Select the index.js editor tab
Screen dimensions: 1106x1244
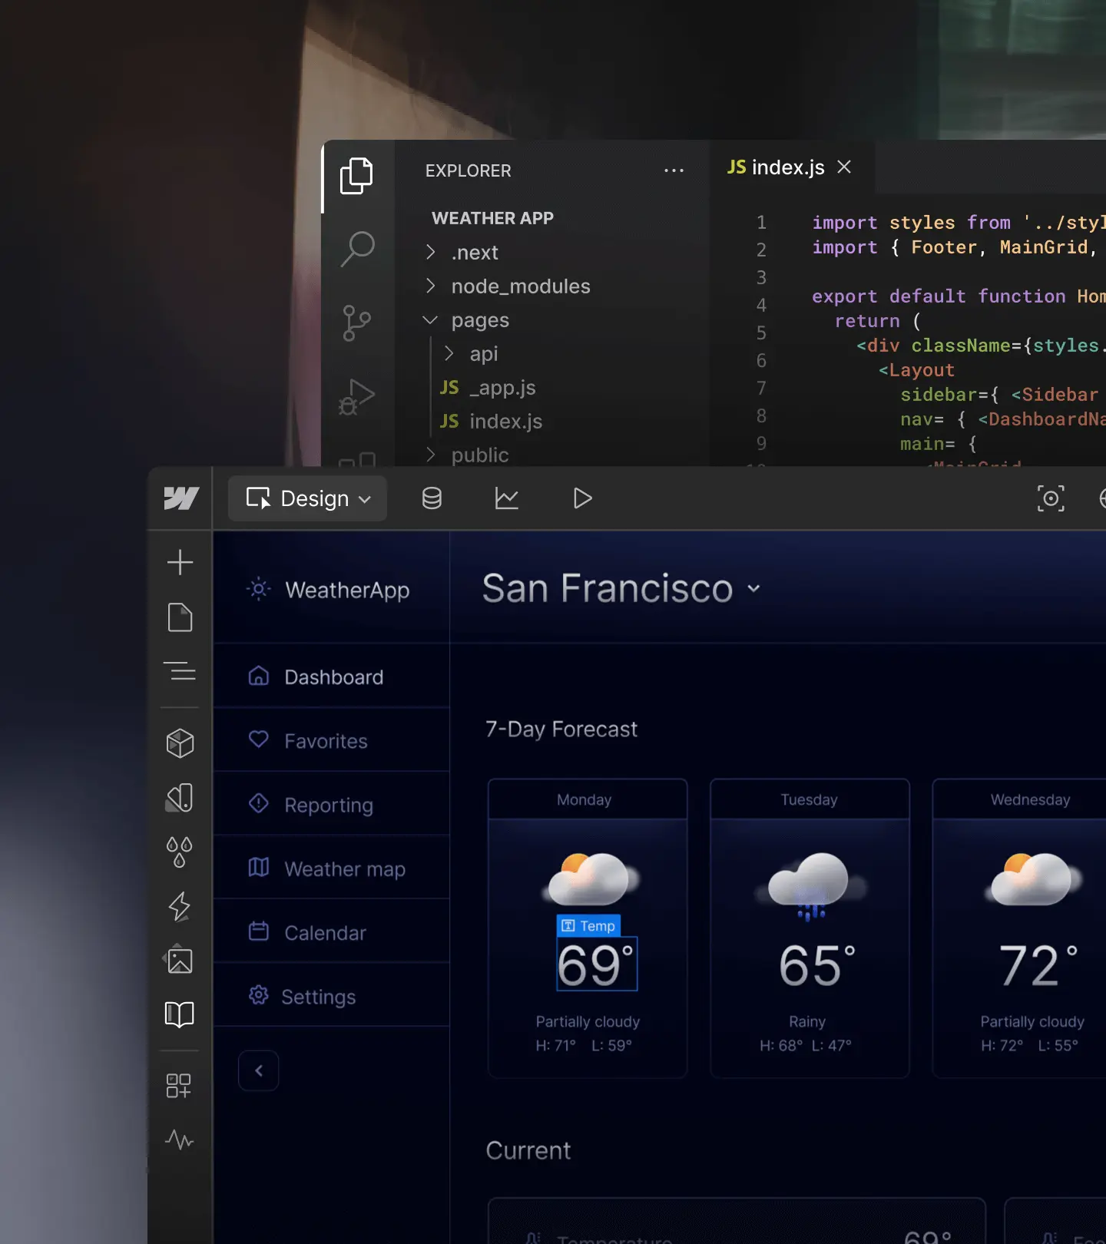coord(777,167)
